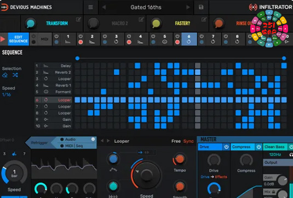Click the 1 bar Speed dial

click(14, 173)
